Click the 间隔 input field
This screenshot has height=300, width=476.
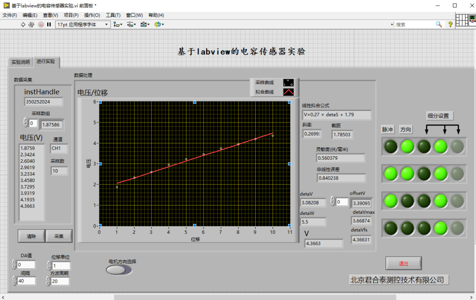point(26,281)
